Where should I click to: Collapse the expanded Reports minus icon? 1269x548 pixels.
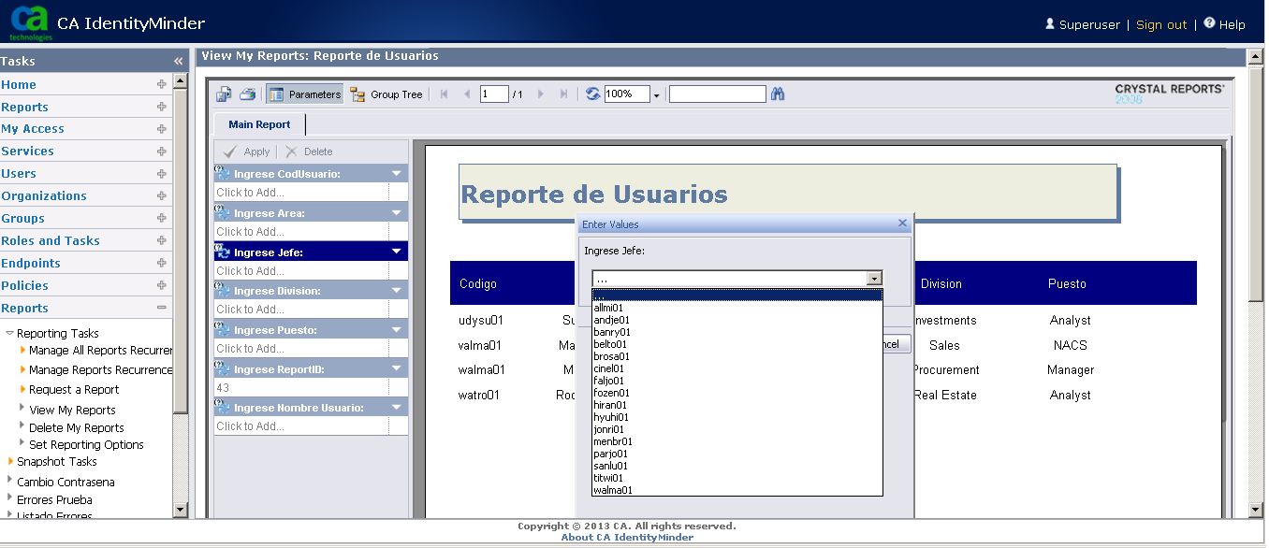coord(162,308)
